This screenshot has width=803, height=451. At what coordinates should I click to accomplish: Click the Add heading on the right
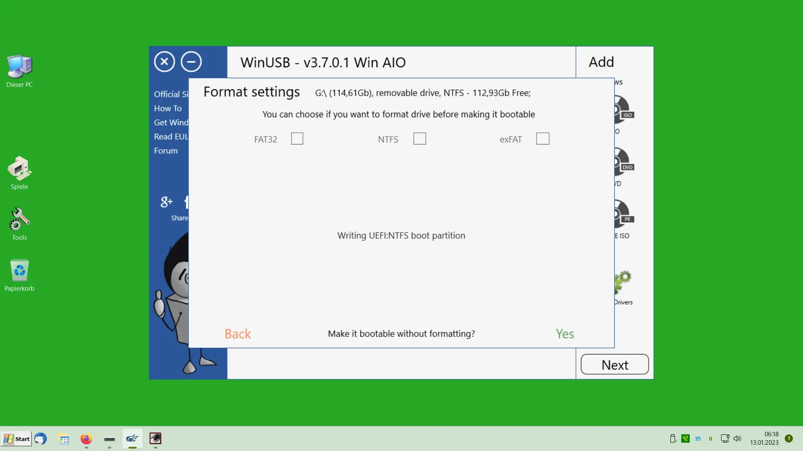(601, 62)
